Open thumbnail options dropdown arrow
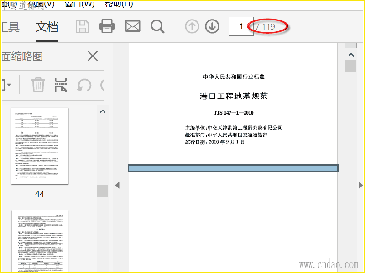The height and width of the screenshot is (273, 365). point(9,85)
